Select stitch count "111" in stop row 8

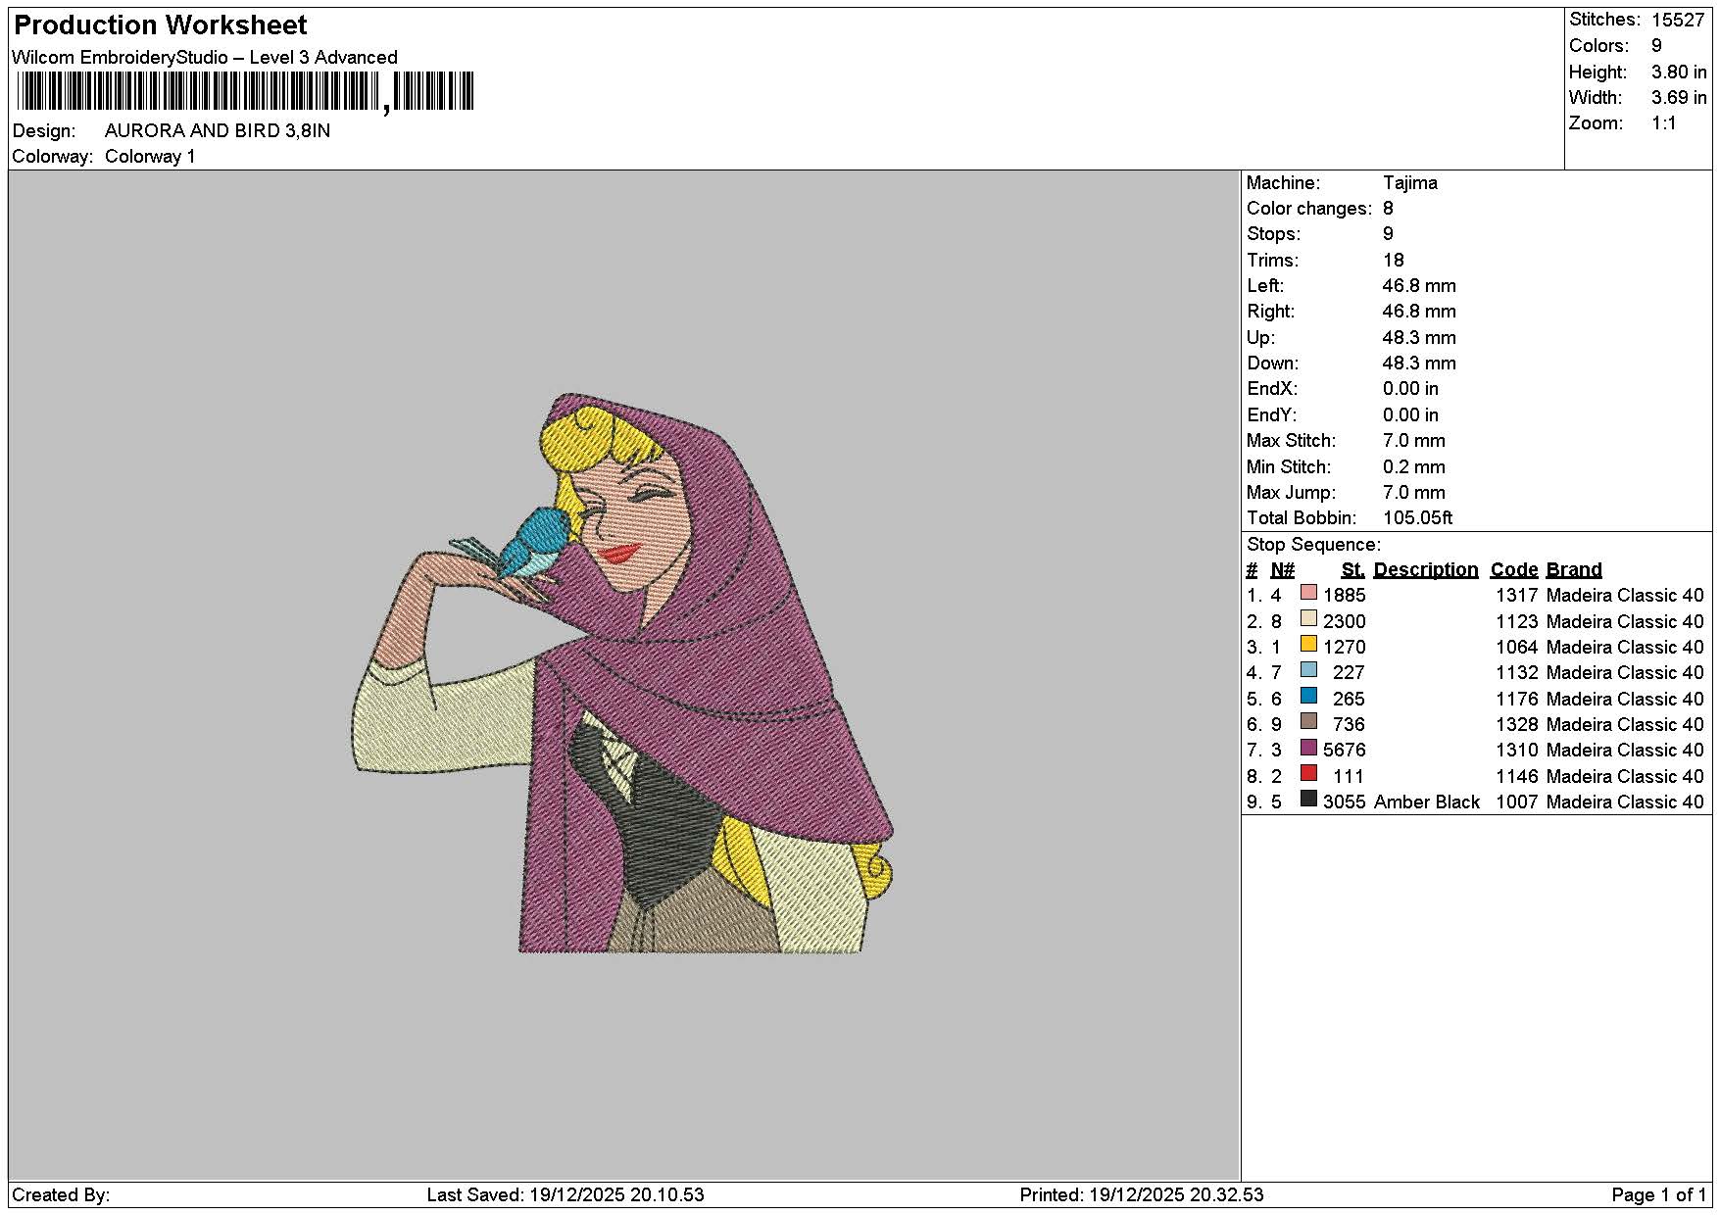1350,776
